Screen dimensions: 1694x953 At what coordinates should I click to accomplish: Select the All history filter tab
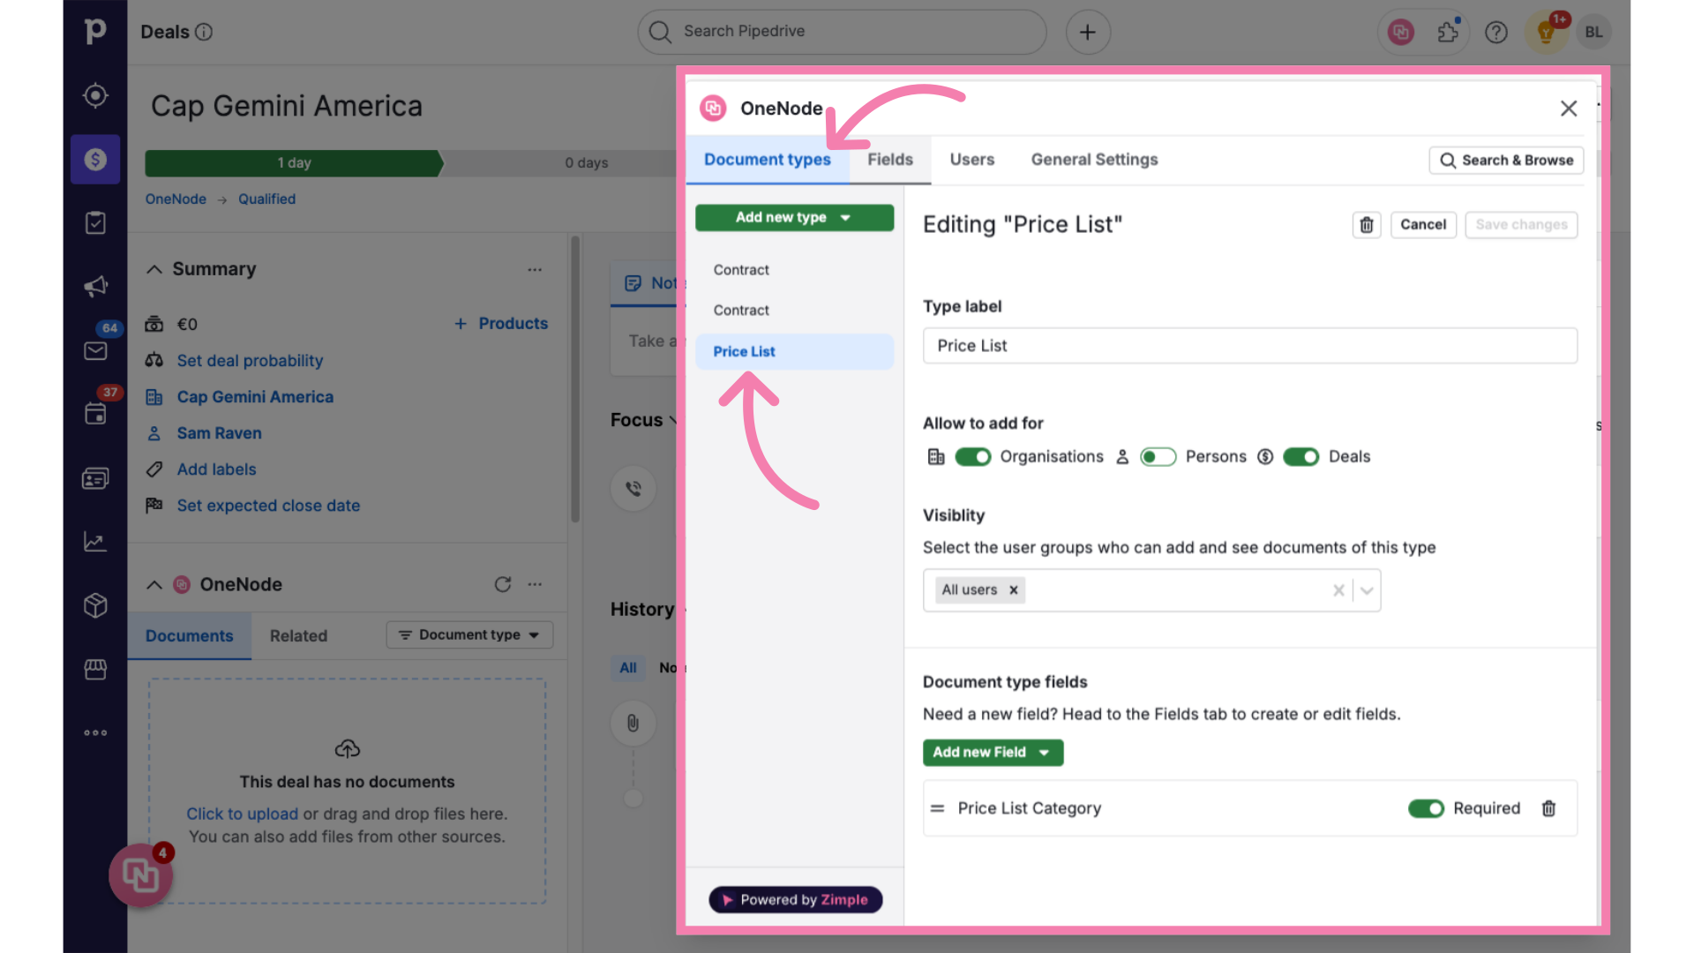pyautogui.click(x=628, y=668)
